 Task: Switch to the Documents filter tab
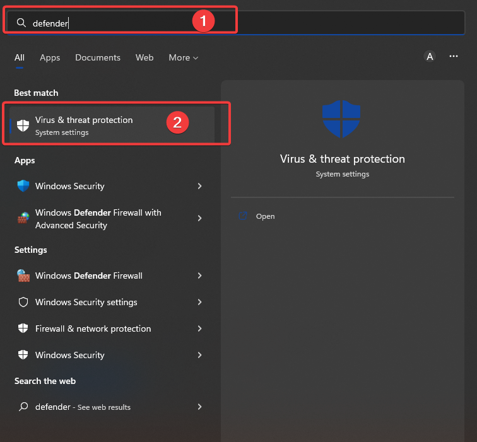[98, 57]
